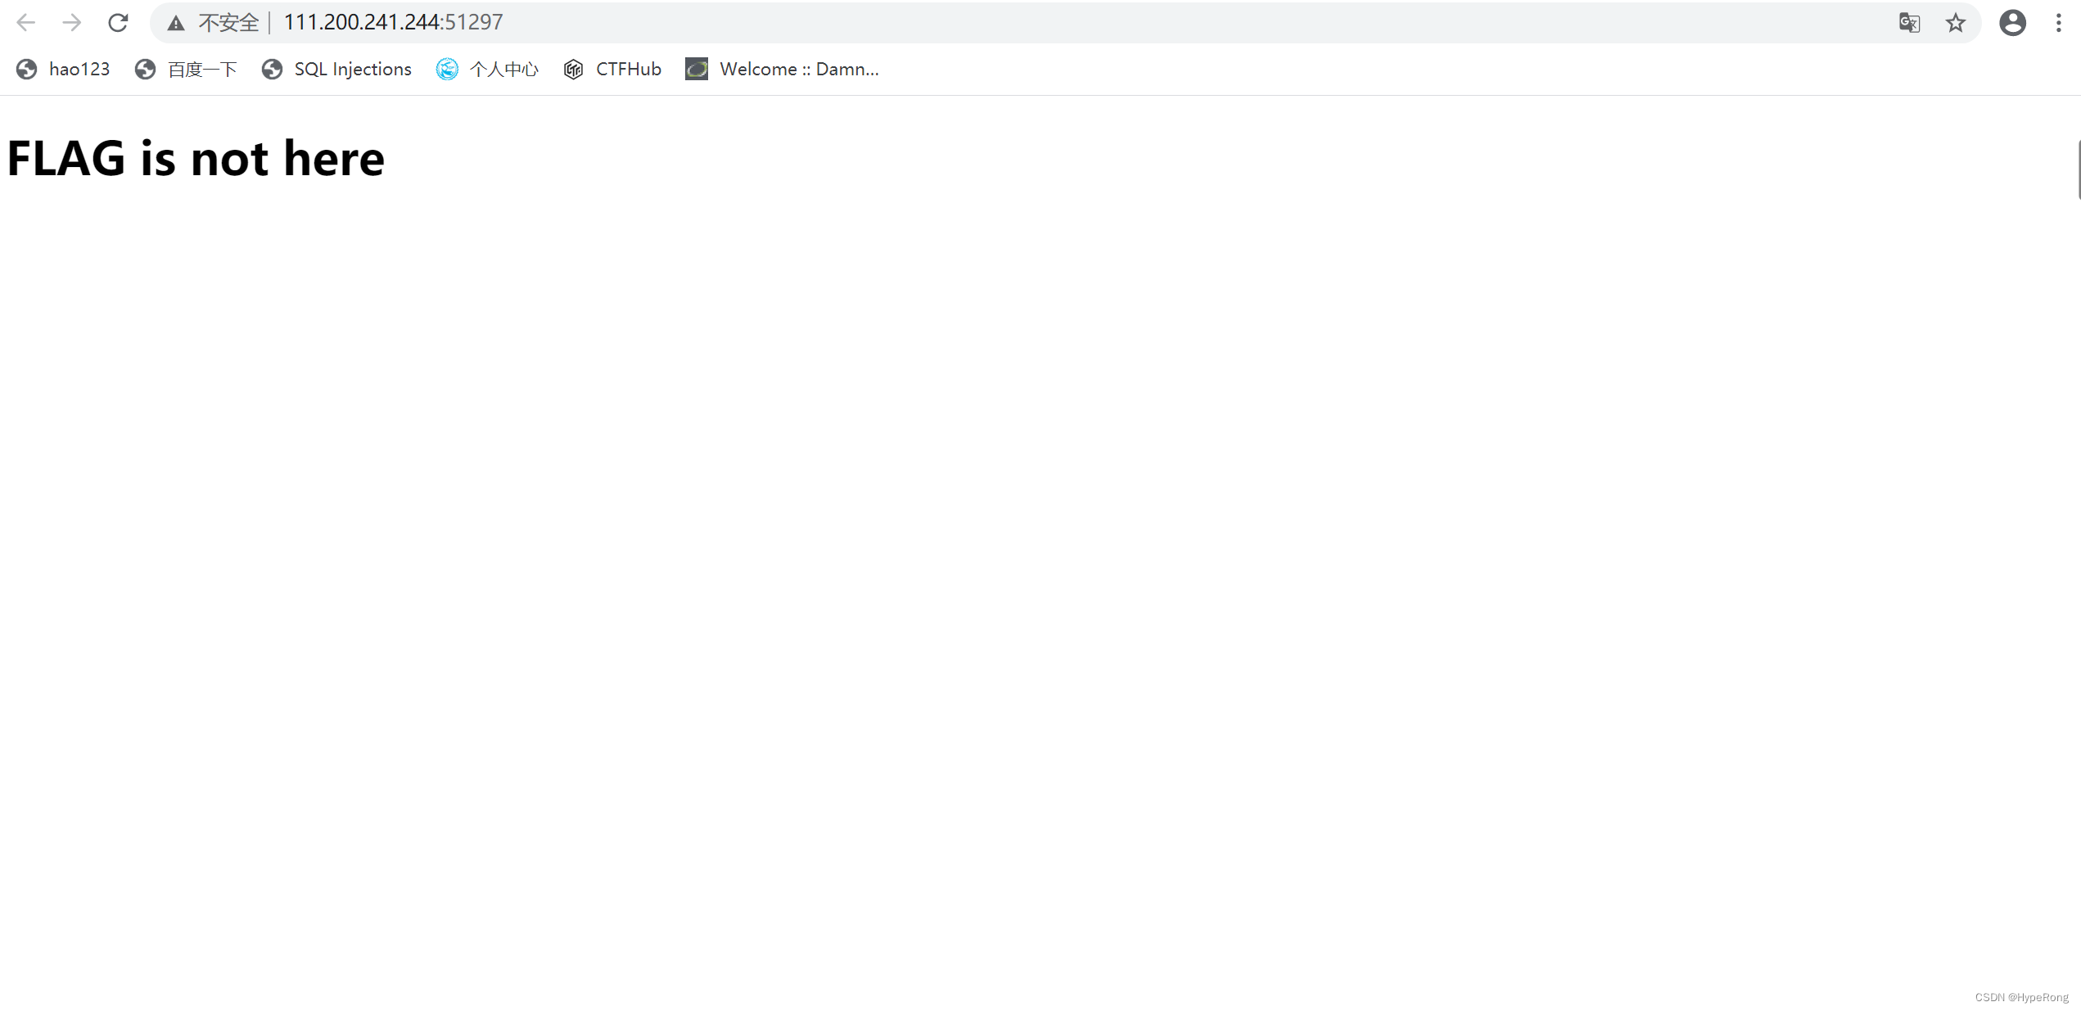The width and height of the screenshot is (2081, 1011).
Task: Click the browser forward arrow
Action: 72,22
